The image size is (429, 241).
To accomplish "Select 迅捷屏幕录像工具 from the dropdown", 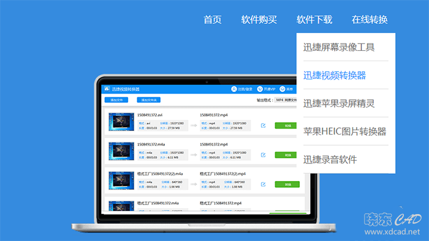I will coord(339,47).
